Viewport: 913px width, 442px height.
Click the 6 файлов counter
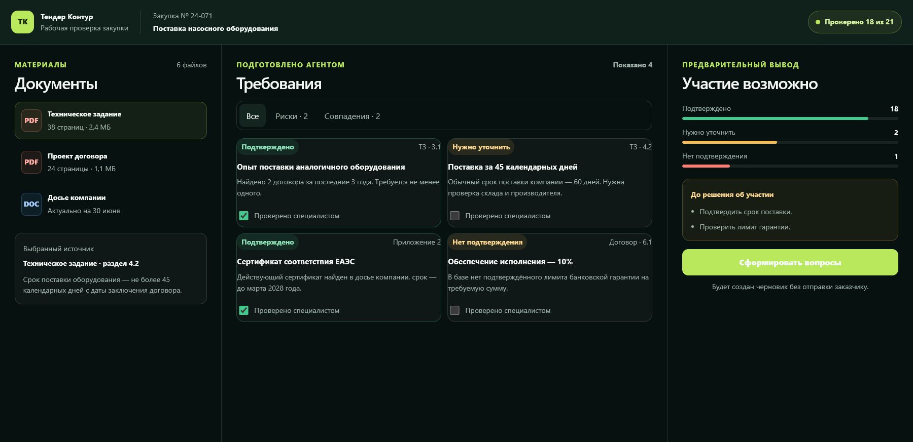(x=192, y=65)
